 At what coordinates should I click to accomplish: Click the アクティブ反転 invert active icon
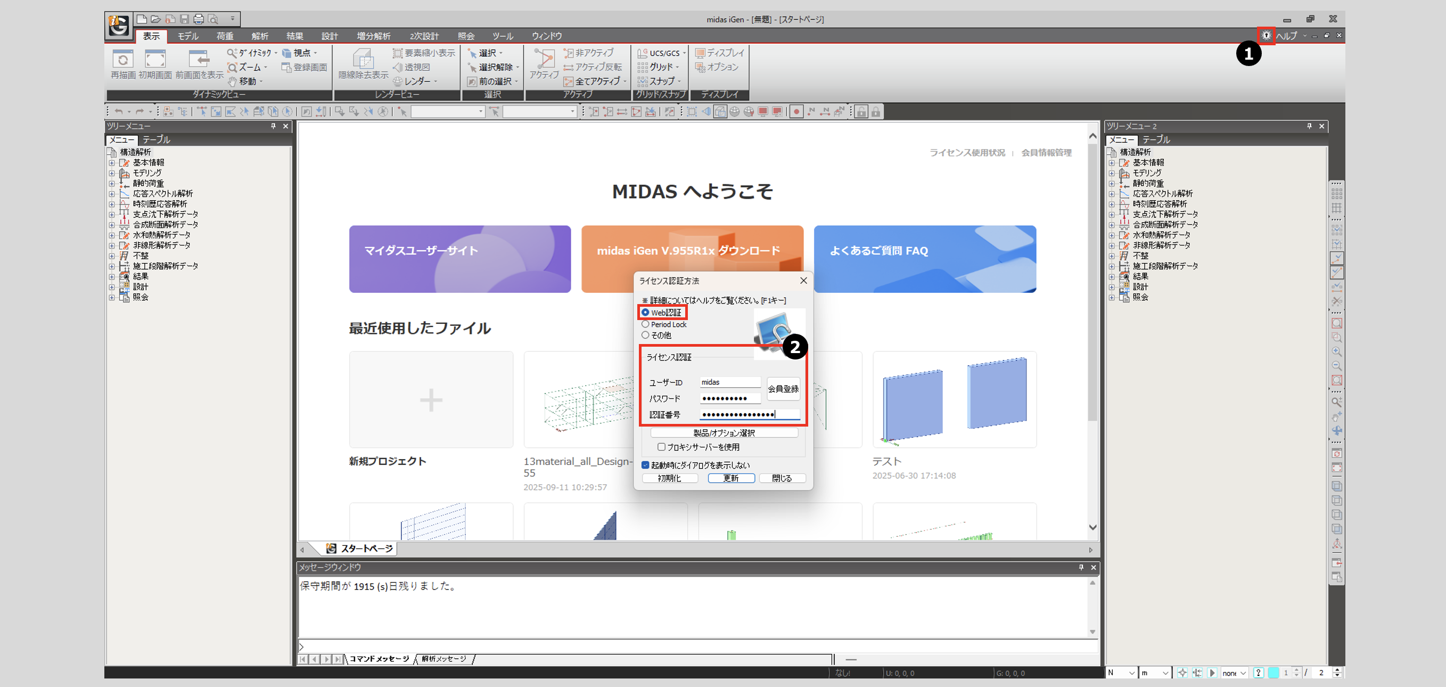568,67
